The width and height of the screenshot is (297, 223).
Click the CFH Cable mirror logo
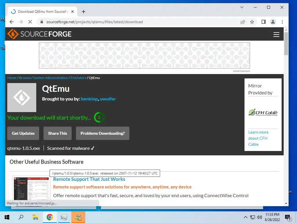coord(263,112)
